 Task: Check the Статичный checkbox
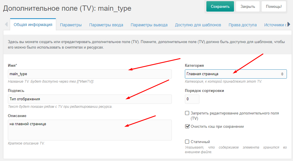coord(187,142)
